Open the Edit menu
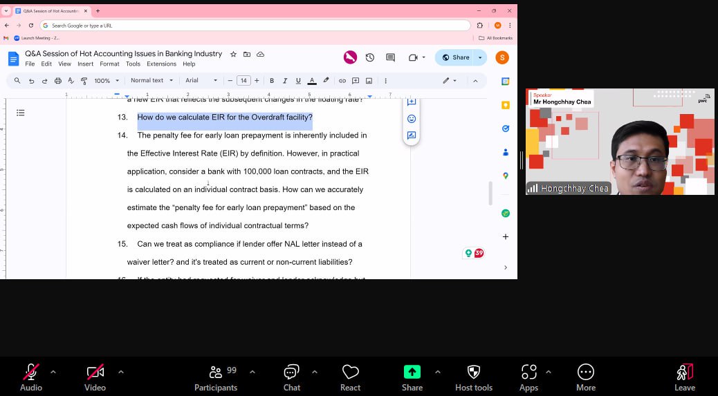The width and height of the screenshot is (718, 396). coord(46,64)
